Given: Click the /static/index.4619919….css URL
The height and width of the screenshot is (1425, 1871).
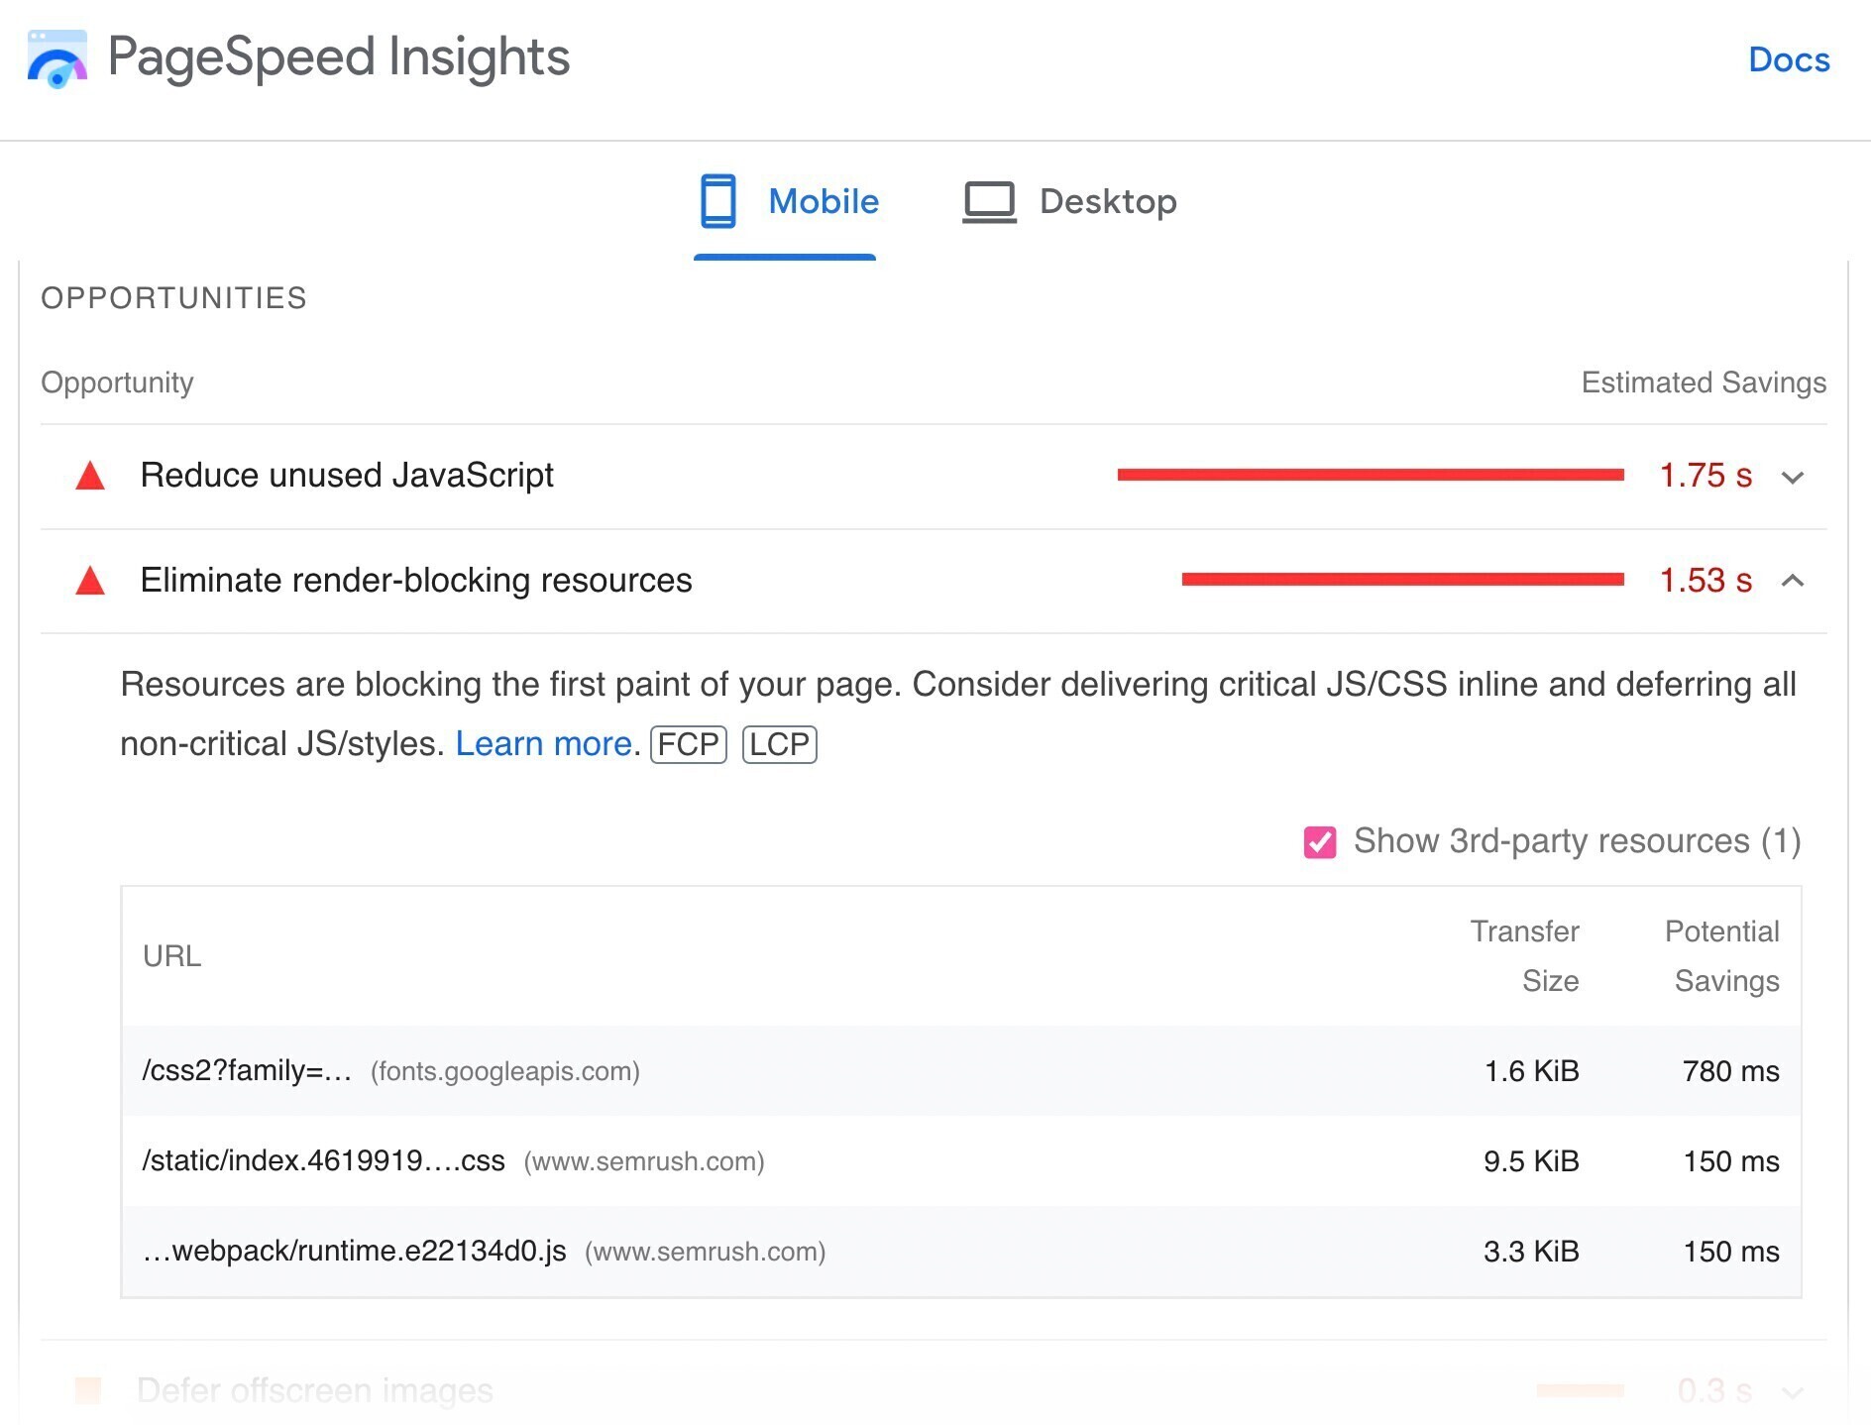Looking at the screenshot, I should [x=323, y=1161].
